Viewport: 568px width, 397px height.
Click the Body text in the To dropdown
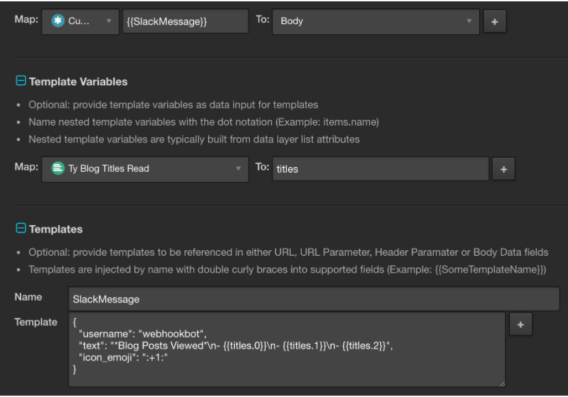pyautogui.click(x=292, y=21)
